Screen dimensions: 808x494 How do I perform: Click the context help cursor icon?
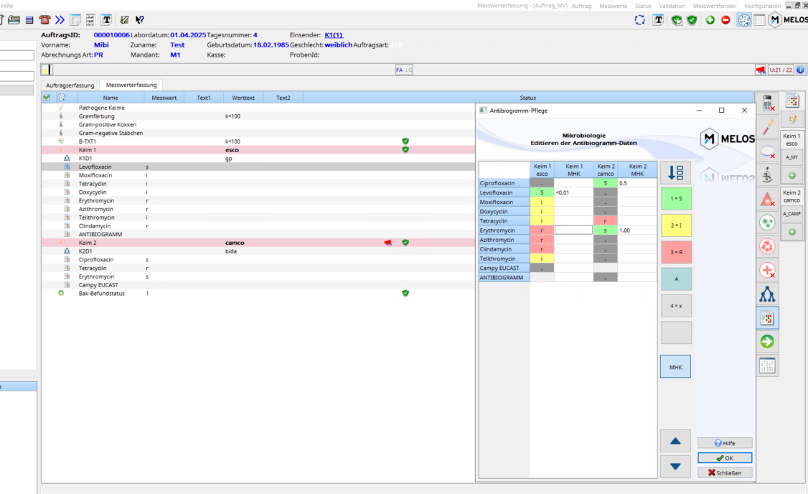[140, 20]
